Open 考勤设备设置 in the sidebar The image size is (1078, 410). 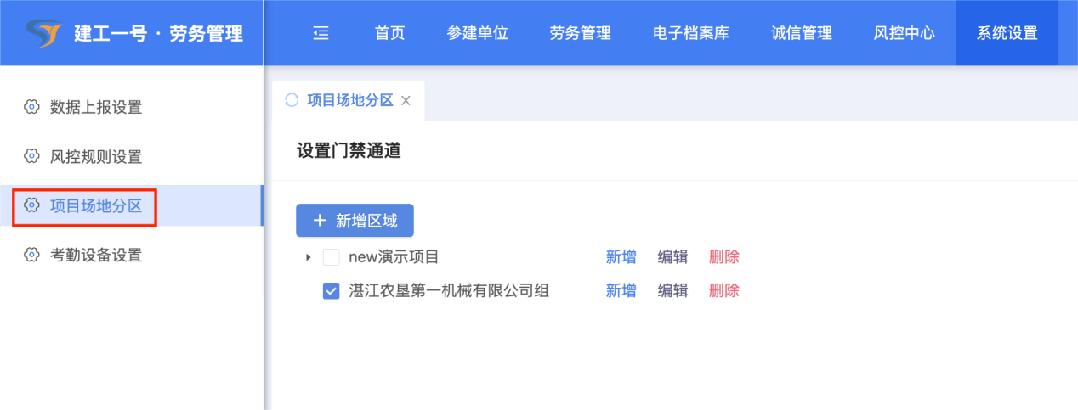[x=95, y=255]
